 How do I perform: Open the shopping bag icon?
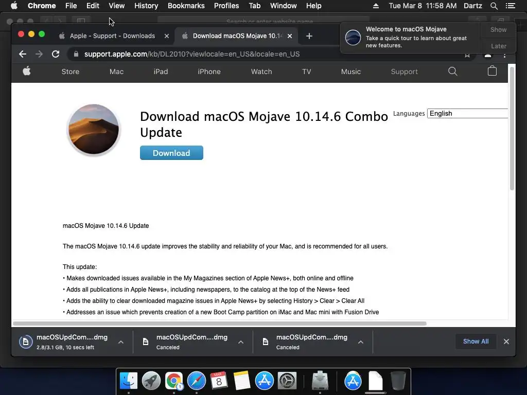(x=492, y=71)
